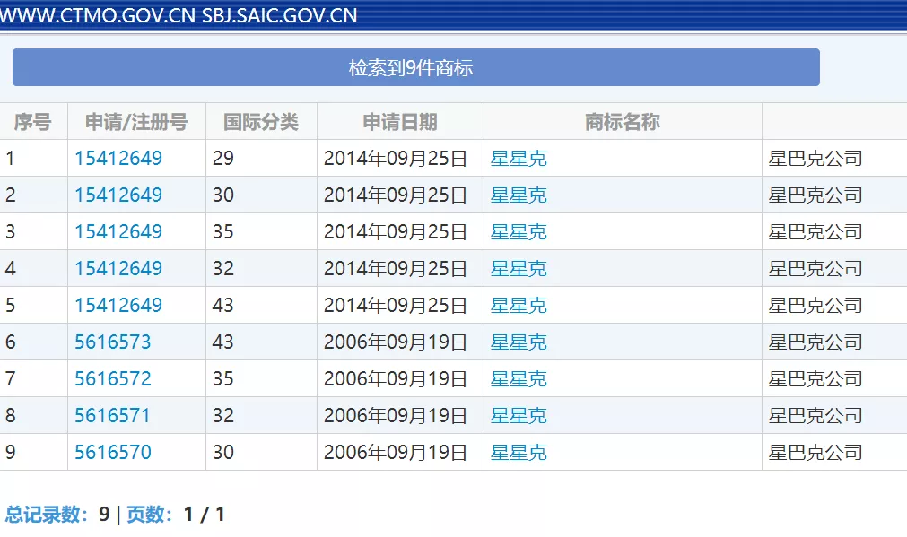Open 星星克 trademark link in row 3

[x=519, y=232]
